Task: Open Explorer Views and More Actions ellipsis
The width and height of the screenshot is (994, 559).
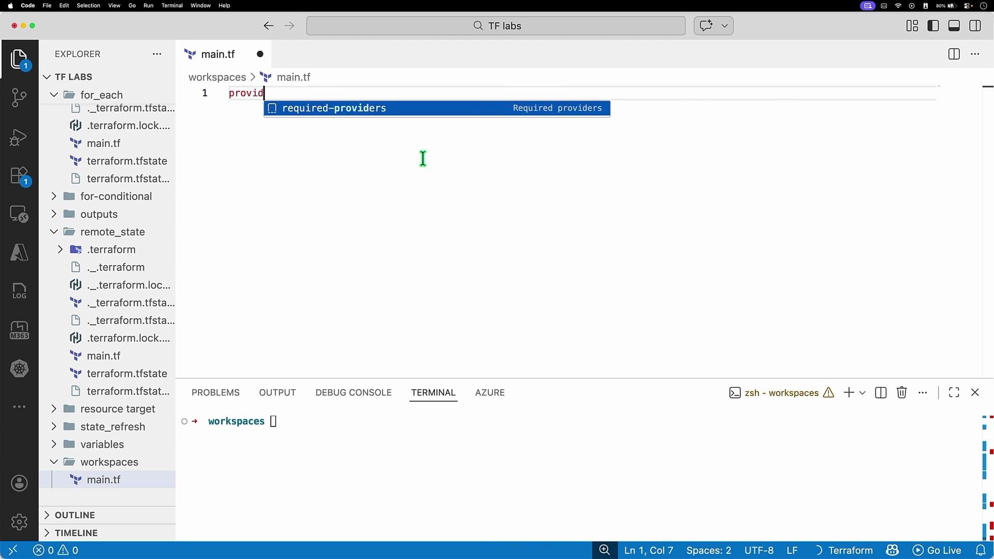Action: pos(157,54)
